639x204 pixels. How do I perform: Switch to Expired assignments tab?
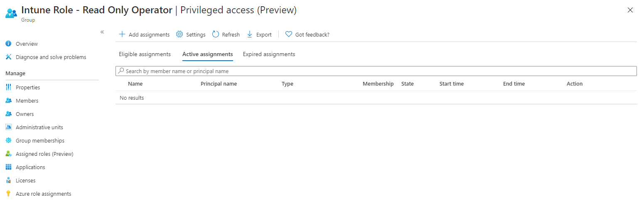click(269, 54)
